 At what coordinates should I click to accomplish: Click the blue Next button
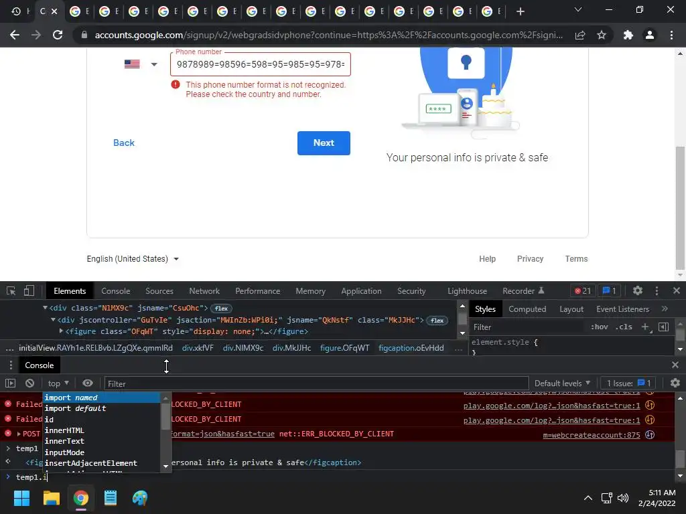(324, 143)
